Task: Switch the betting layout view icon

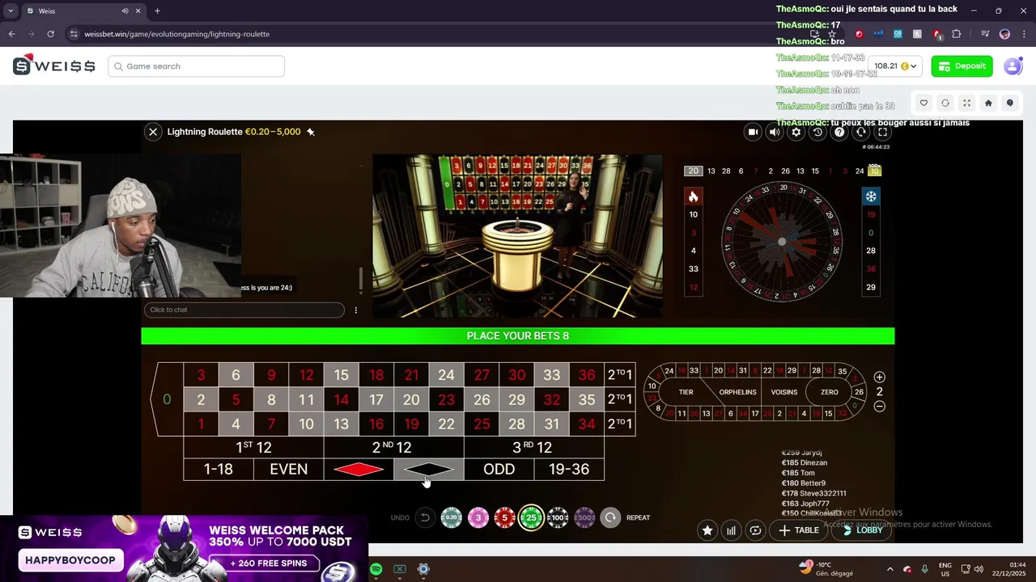Action: pyautogui.click(x=756, y=530)
